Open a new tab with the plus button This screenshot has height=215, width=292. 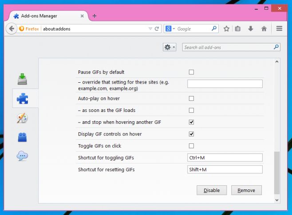coord(95,16)
